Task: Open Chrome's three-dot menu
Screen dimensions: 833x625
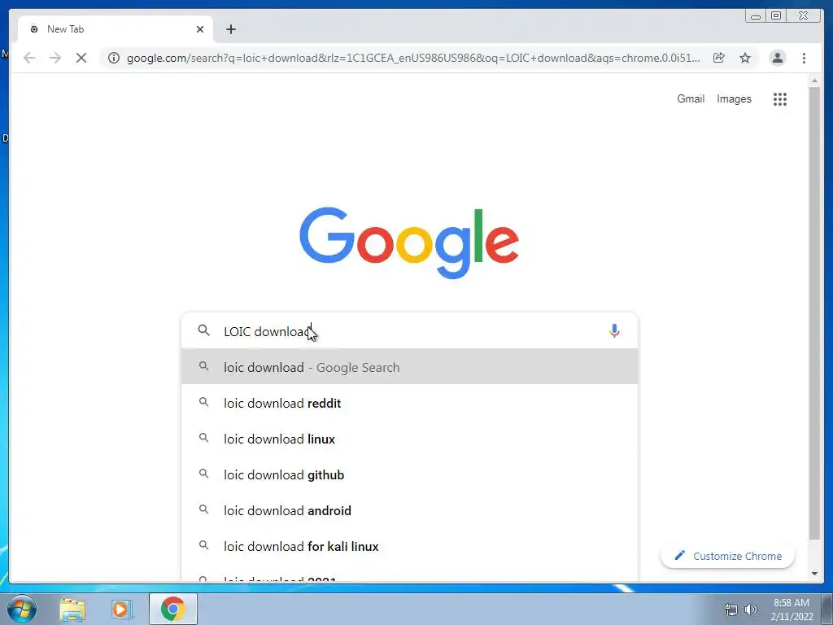Action: pyautogui.click(x=804, y=58)
